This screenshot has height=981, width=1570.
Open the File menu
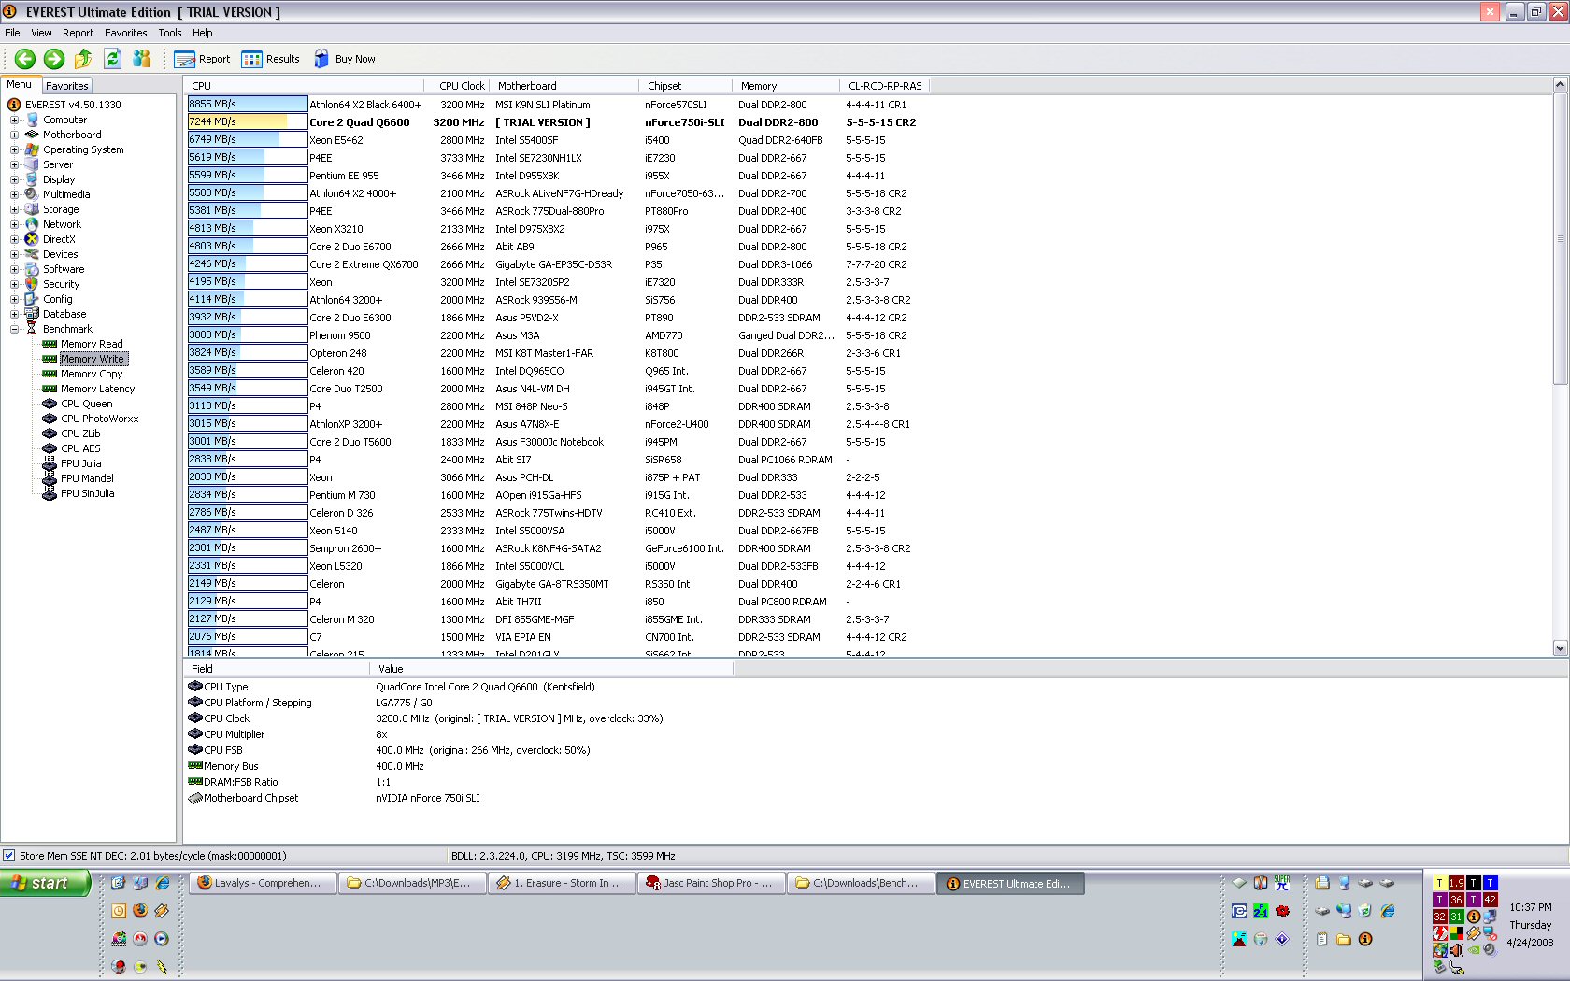12,33
